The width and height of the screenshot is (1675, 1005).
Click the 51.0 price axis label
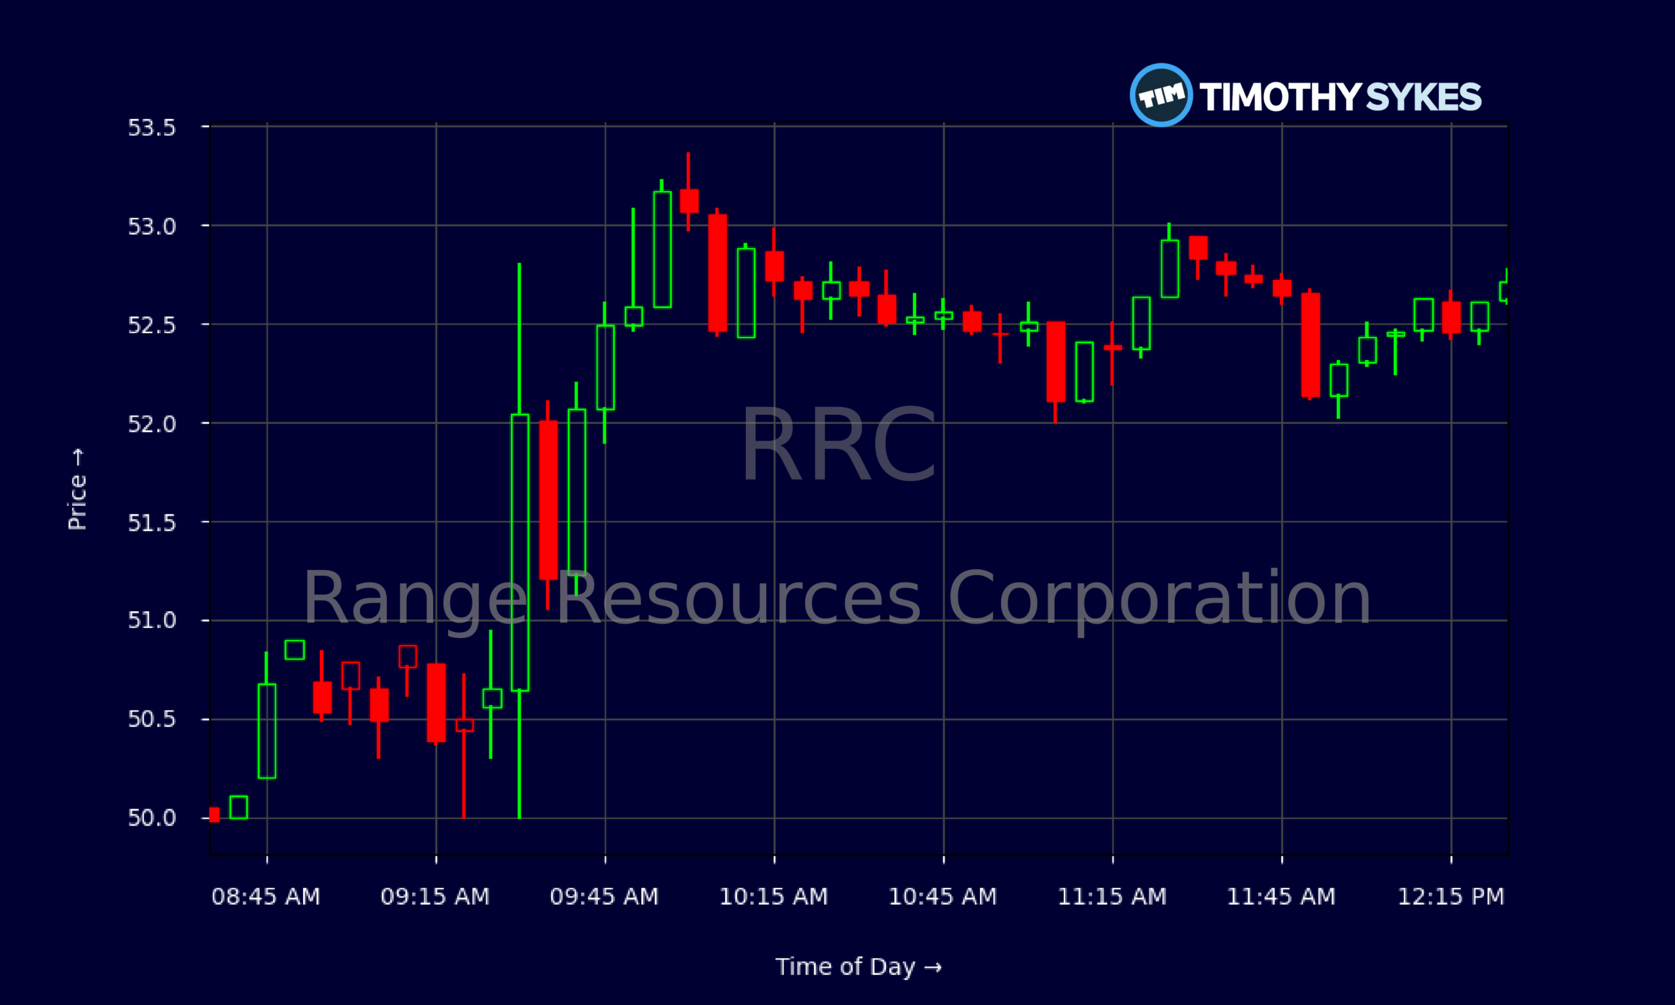pyautogui.click(x=152, y=620)
